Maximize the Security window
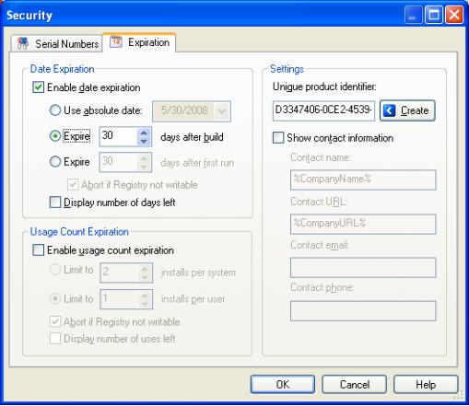The height and width of the screenshot is (406, 469). [434, 15]
